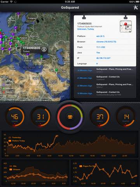Toggle the Yesterday series in visitors chart legend
Image resolution: width=140 pixels, height=187 pixels.
15,138
